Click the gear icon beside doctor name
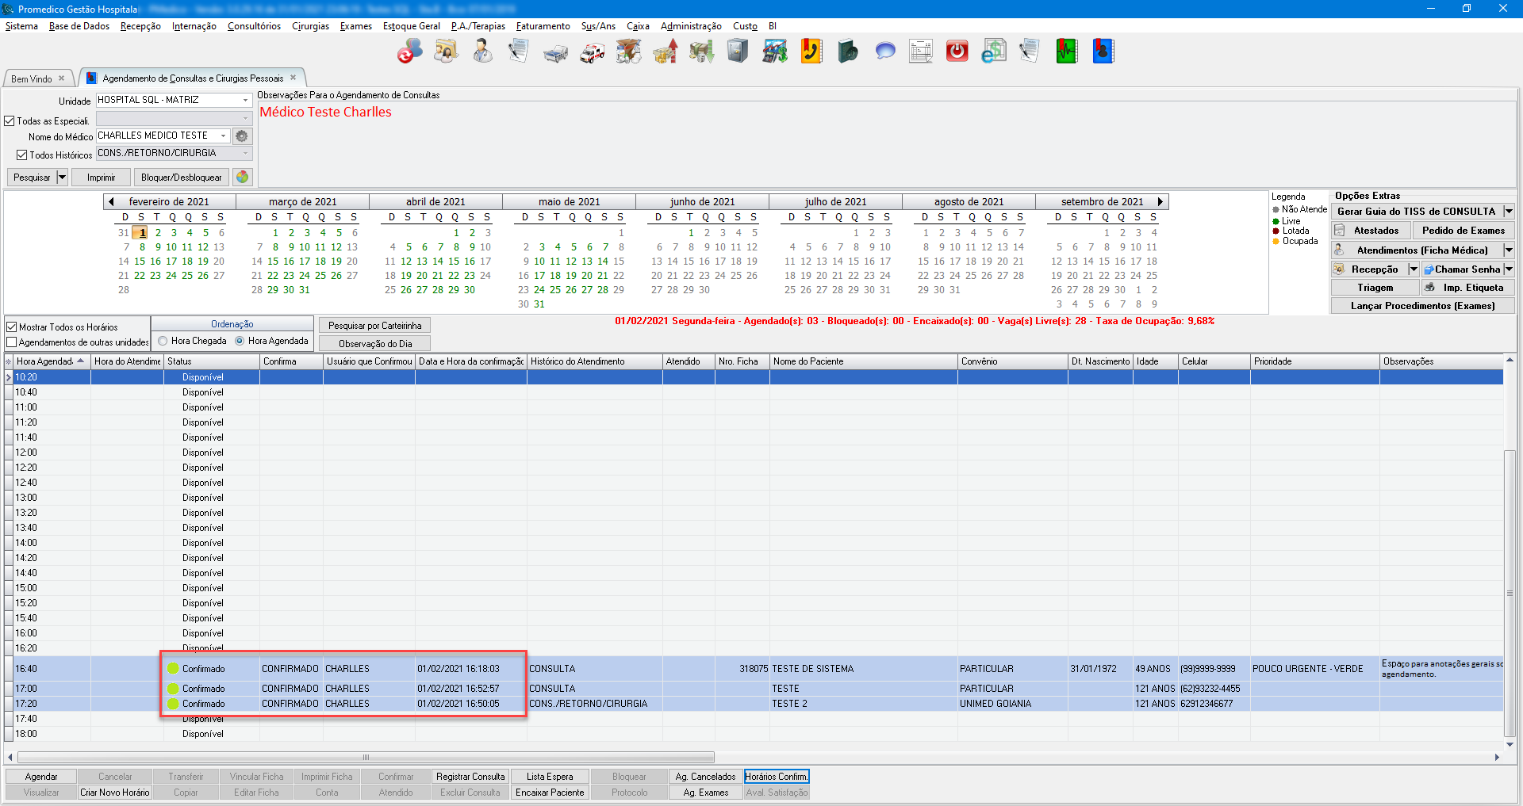The width and height of the screenshot is (1523, 806). coord(242,136)
